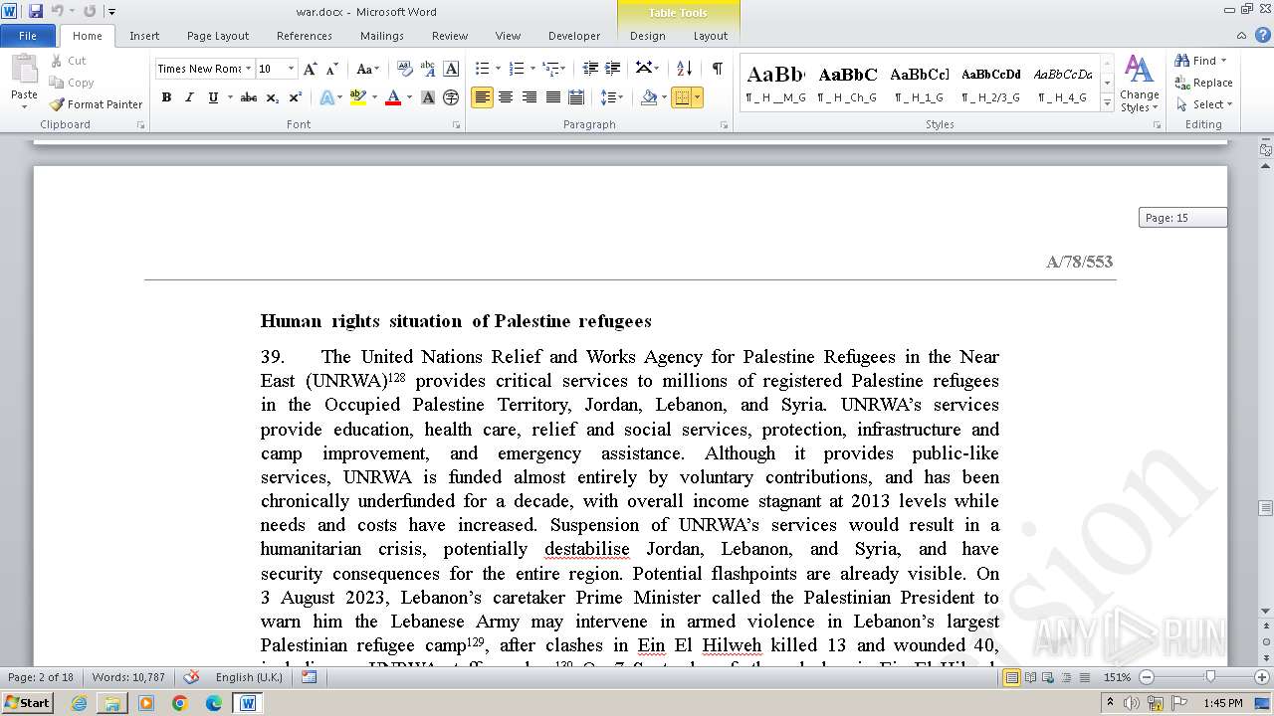Toggle justify text alignment
Image resolution: width=1274 pixels, height=716 pixels.
pyautogui.click(x=553, y=97)
